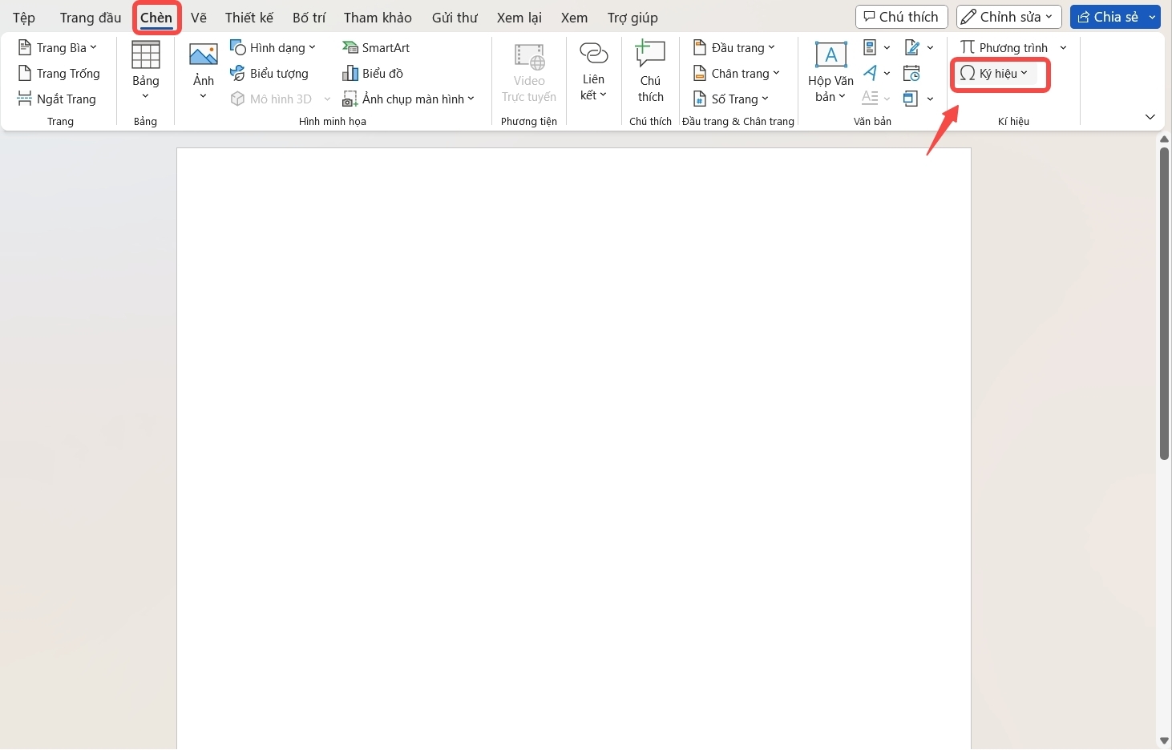Open the Đầu trang header menu
This screenshot has height=750, width=1172.
coord(734,48)
